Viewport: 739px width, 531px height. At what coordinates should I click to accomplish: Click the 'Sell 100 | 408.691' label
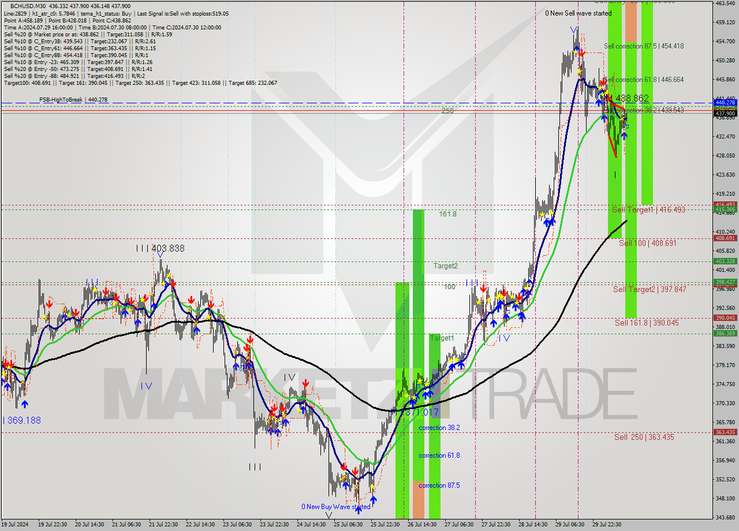click(647, 244)
